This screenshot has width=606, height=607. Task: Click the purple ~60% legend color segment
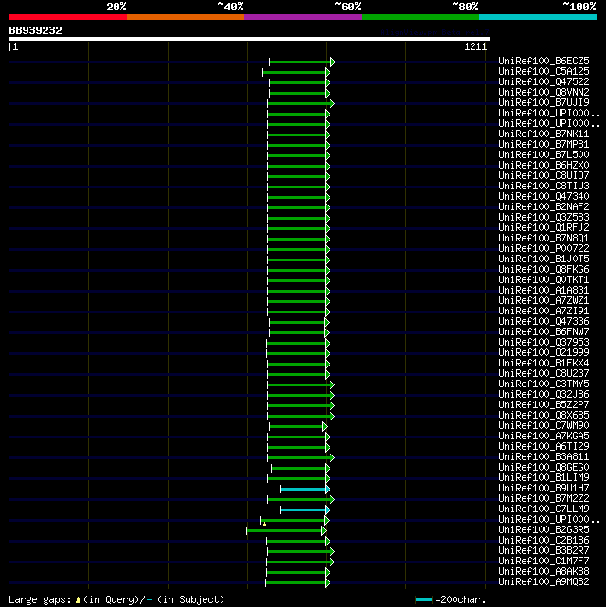tap(303, 17)
